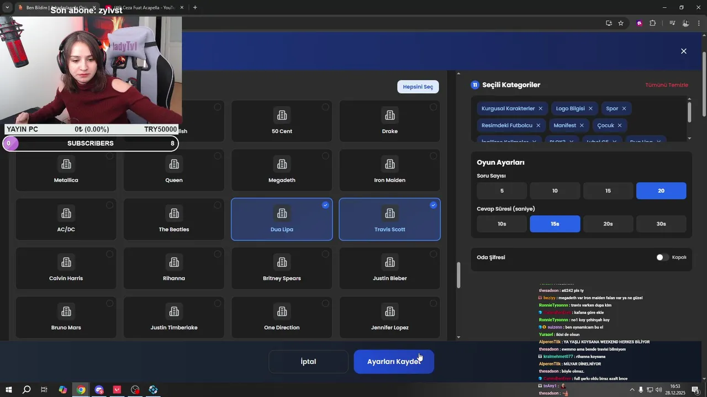Click the Justin Timberlake card icon
The height and width of the screenshot is (397, 707).
174,312
